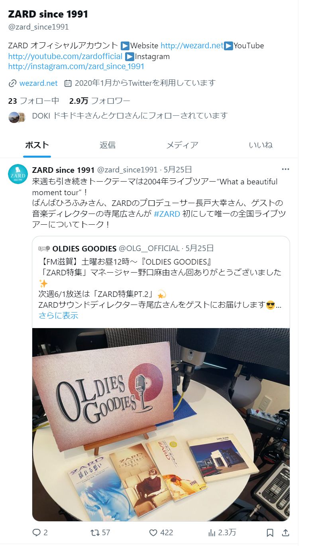Open the view analytics bar chart icon
The width and height of the screenshot is (310, 546).
[212, 532]
